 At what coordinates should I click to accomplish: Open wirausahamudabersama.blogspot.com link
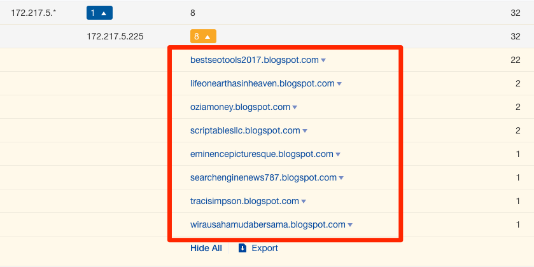268,224
